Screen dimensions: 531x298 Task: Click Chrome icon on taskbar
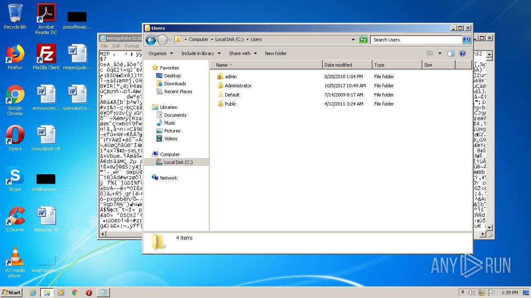75,293
